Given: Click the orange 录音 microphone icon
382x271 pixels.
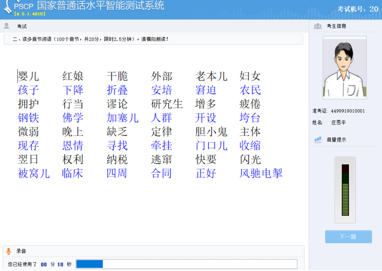Looking at the screenshot, I should (x=9, y=251).
